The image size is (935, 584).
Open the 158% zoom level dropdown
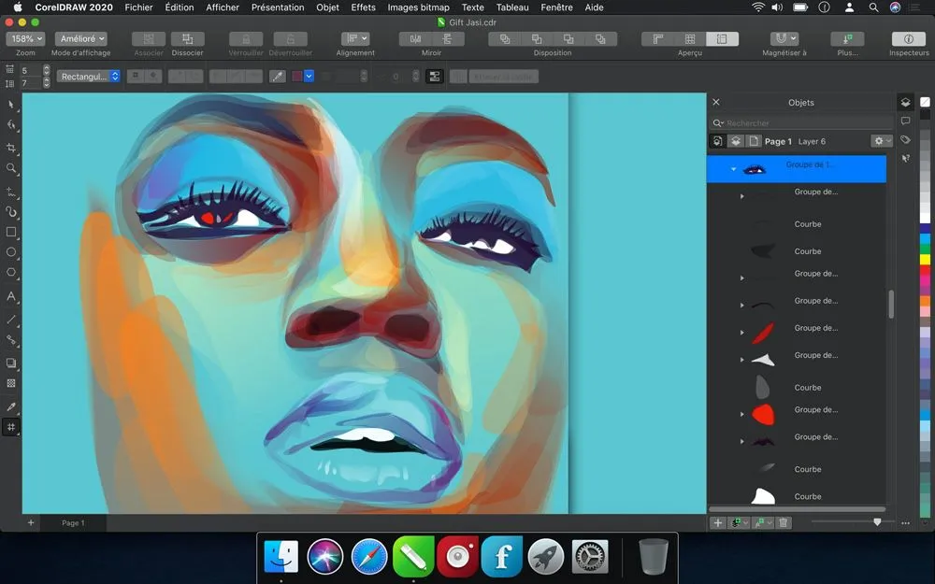[x=25, y=38]
